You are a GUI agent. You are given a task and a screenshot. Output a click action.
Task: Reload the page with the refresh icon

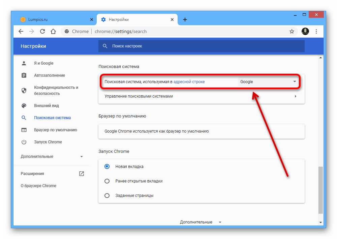coord(42,31)
